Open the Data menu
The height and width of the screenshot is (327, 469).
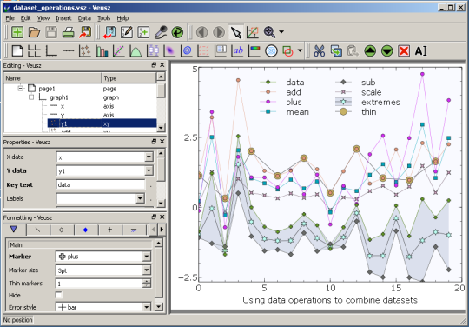(x=84, y=18)
